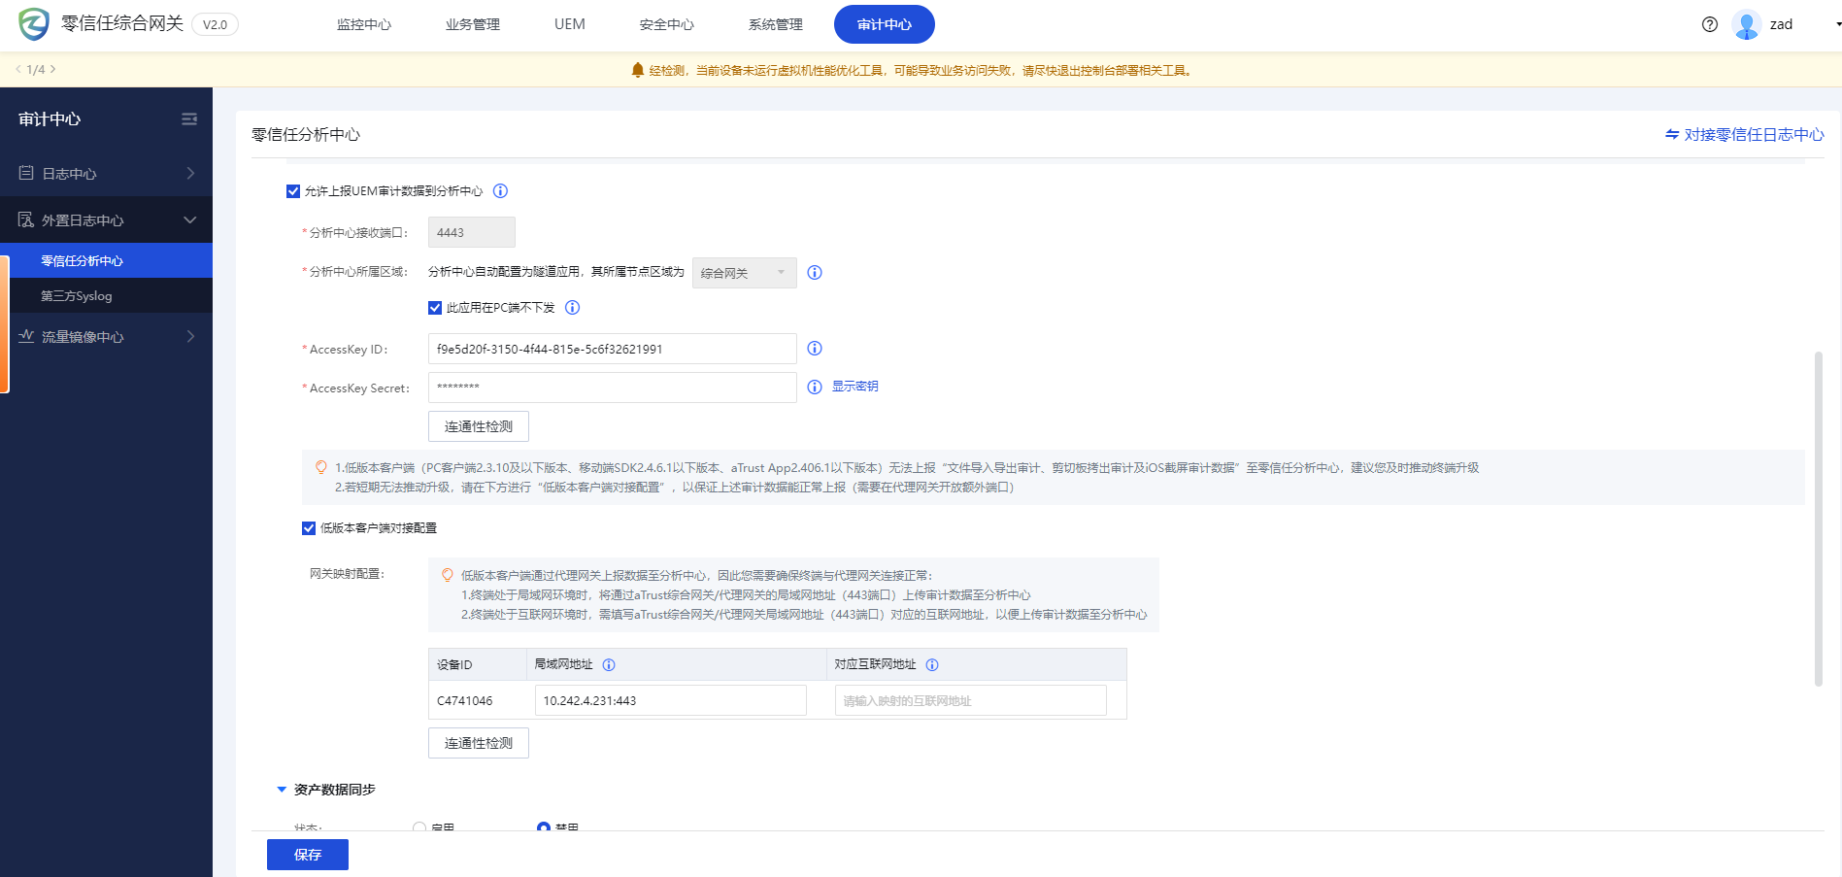
Task: Click the 对应互联网地址 input field
Action: 970,701
